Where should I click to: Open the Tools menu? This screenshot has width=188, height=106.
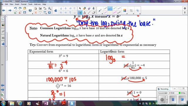coord(30,4)
